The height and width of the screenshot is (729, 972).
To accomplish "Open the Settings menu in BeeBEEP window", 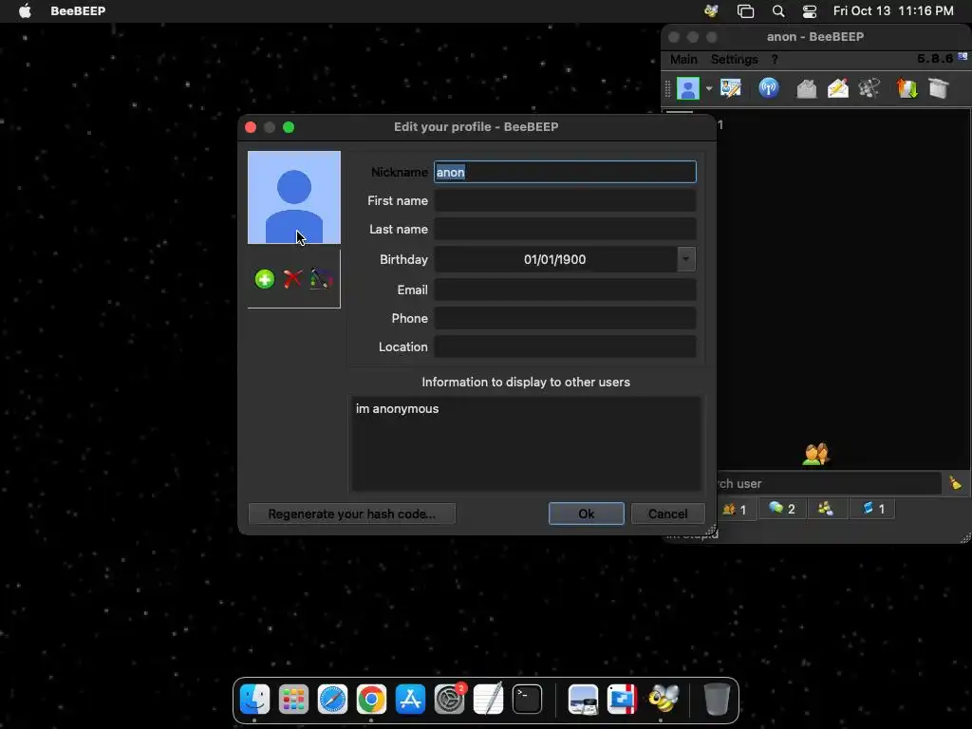I will click(x=734, y=60).
